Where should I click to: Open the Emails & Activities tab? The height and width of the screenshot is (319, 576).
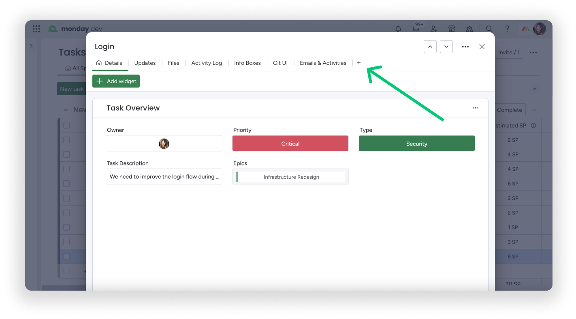tap(323, 63)
